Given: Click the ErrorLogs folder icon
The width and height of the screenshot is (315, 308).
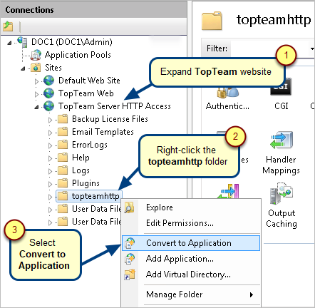Looking at the screenshot, I should pos(63,145).
